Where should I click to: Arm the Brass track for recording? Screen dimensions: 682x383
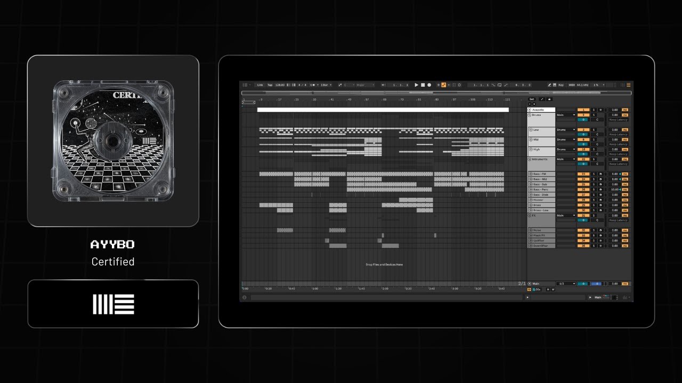point(600,205)
